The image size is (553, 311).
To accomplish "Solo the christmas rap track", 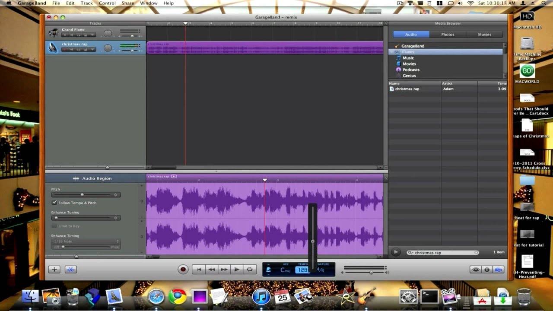I will [79, 49].
